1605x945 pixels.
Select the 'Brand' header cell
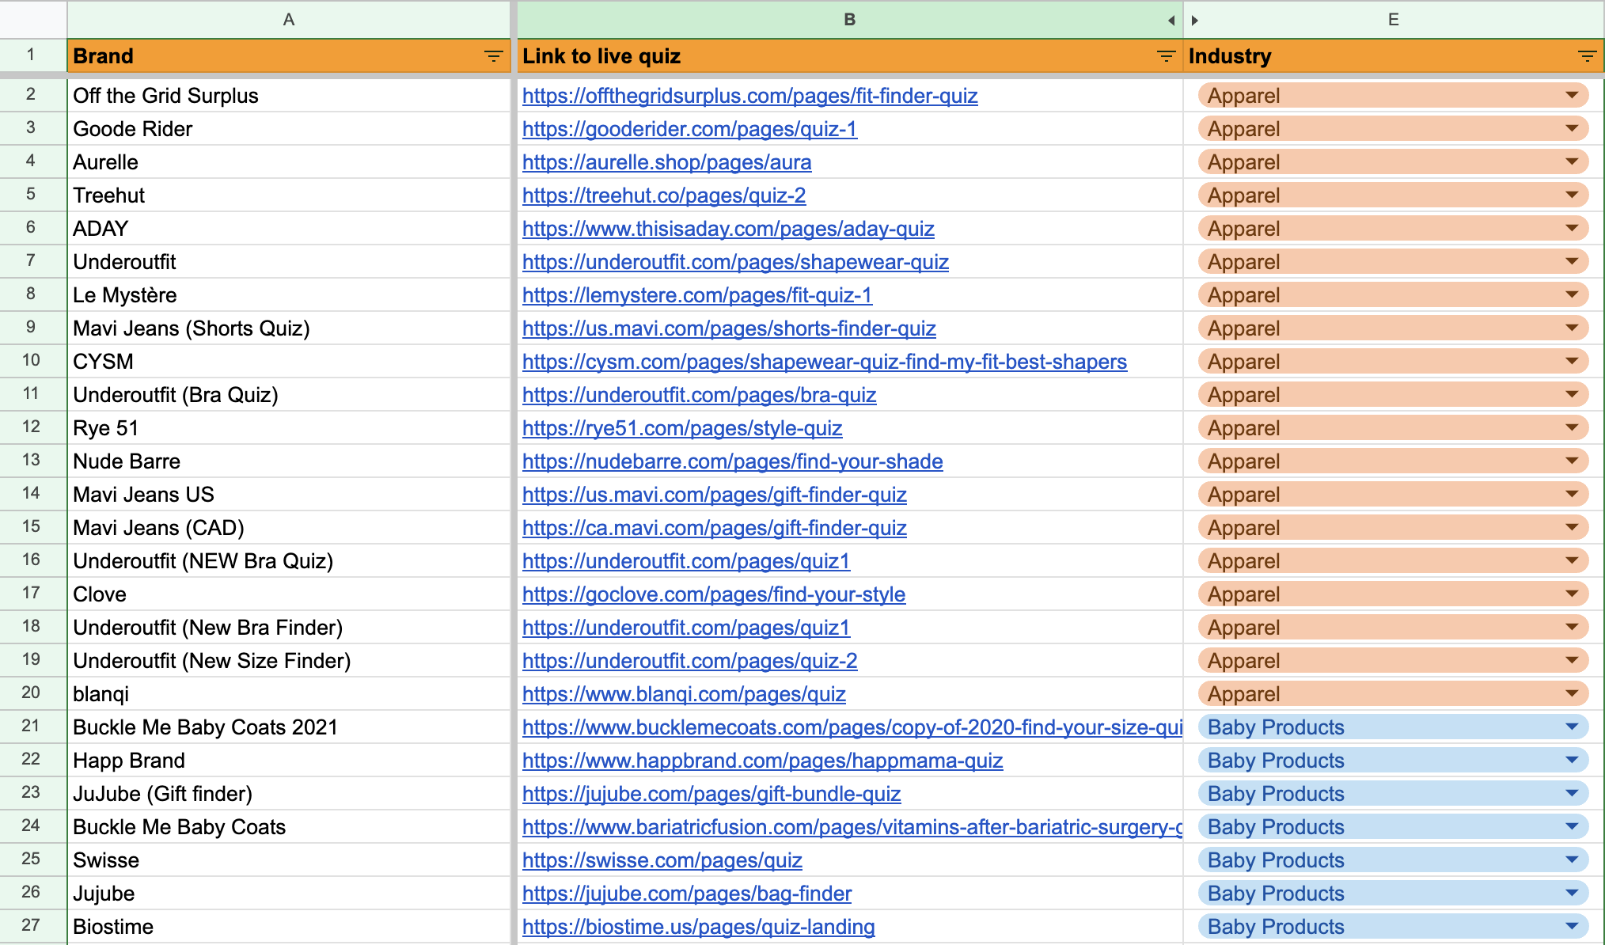tap(289, 56)
